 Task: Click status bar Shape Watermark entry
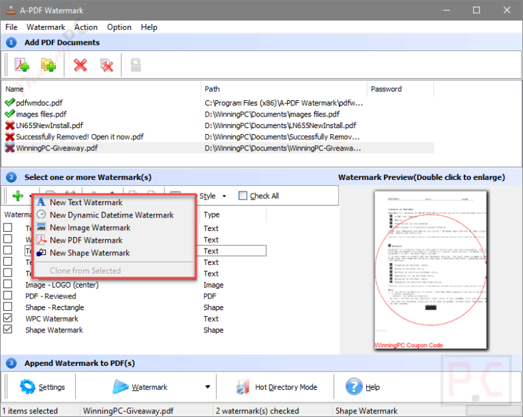(x=367, y=411)
